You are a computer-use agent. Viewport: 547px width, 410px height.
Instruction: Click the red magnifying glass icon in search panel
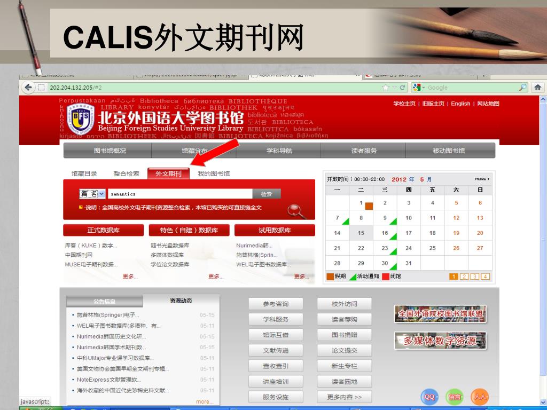click(296, 211)
